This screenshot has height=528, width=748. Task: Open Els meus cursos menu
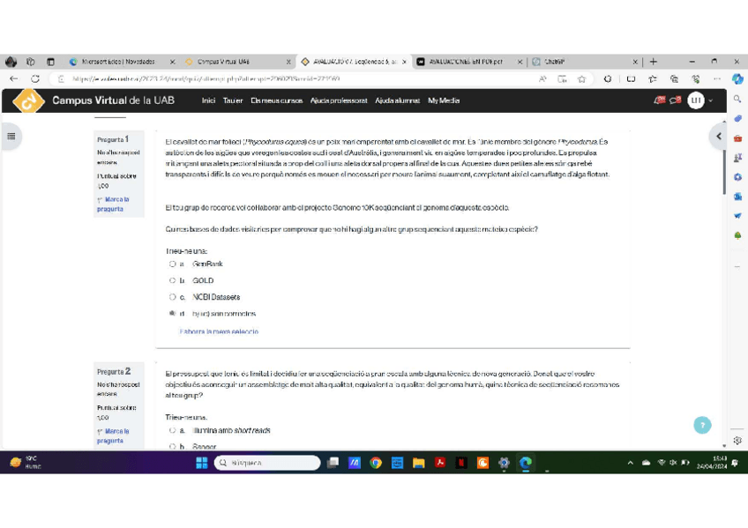pos(277,100)
